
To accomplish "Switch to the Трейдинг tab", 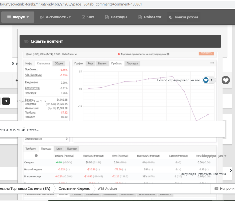I will point(31,149).
